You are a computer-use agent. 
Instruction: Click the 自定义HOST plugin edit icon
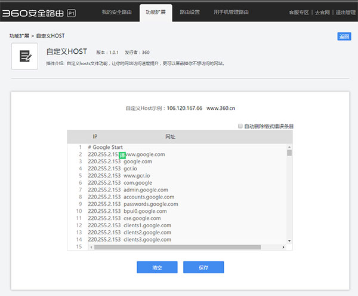tap(24, 56)
